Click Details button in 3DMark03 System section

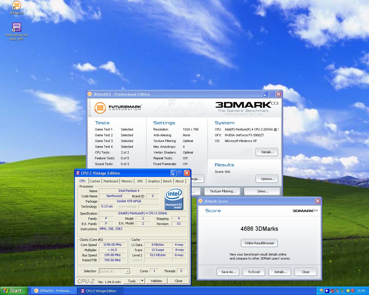267,152
